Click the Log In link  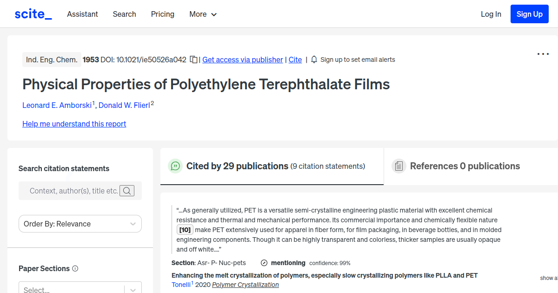[491, 14]
